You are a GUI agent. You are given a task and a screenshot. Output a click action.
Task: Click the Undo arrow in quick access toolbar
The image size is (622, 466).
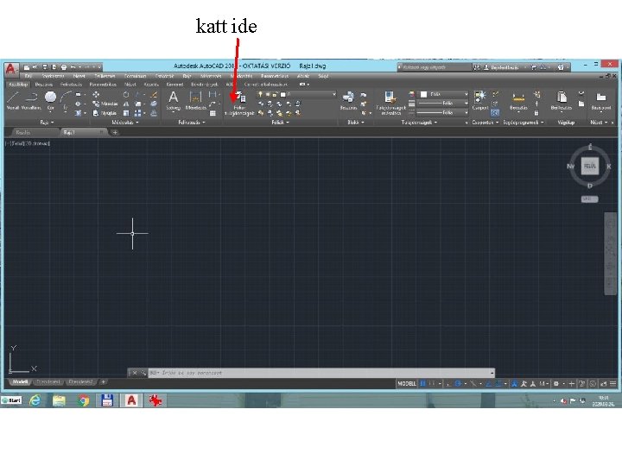pyautogui.click(x=73, y=67)
